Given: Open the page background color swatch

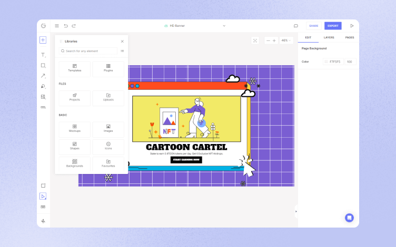Looking at the screenshot, I should (x=326, y=62).
